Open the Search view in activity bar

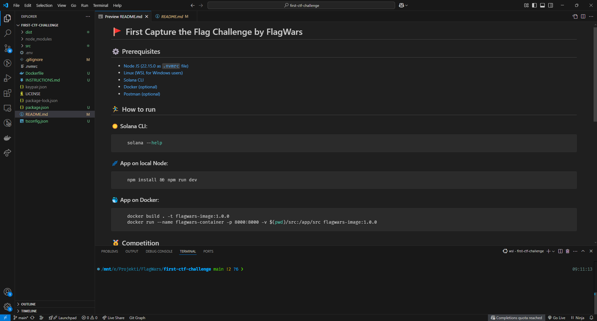(x=7, y=33)
